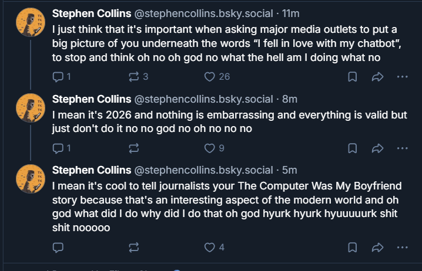The width and height of the screenshot is (422, 271).
Task: Open Stephen Collins profile from first post name
Action: [92, 13]
